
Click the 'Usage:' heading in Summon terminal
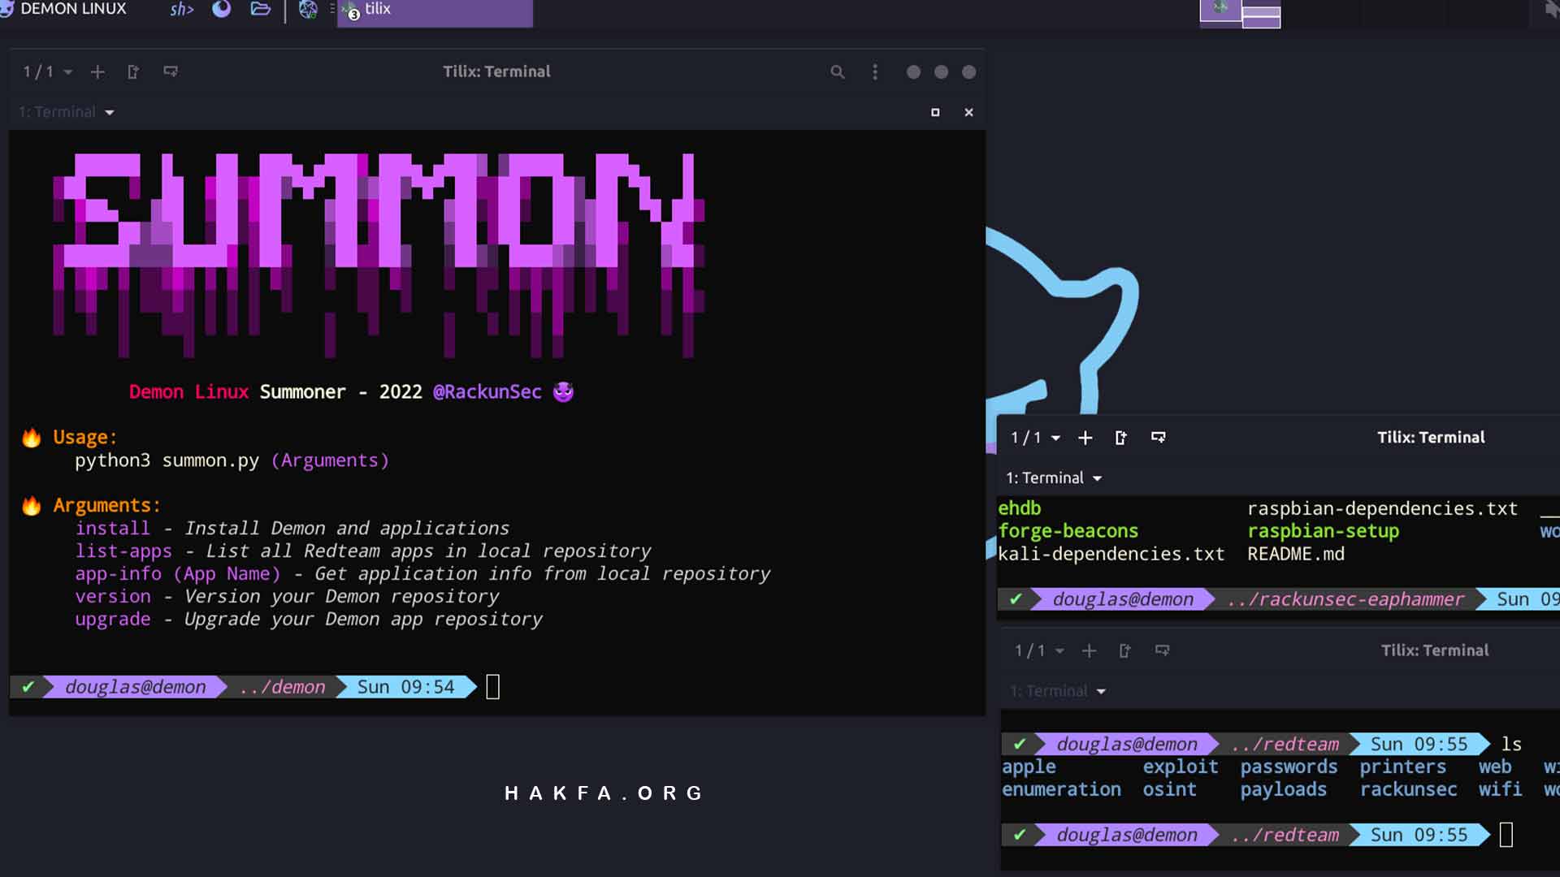pyautogui.click(x=84, y=438)
